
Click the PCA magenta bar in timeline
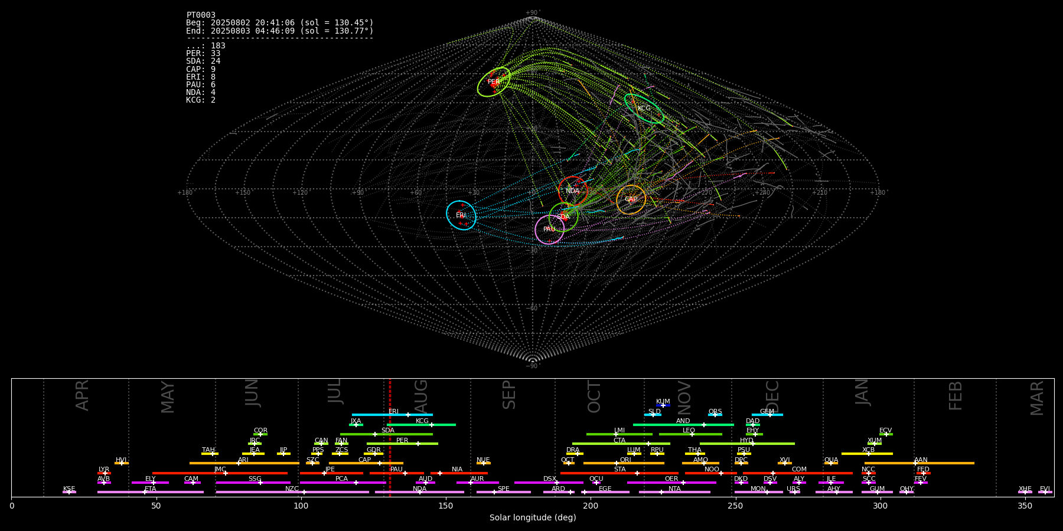click(x=343, y=483)
